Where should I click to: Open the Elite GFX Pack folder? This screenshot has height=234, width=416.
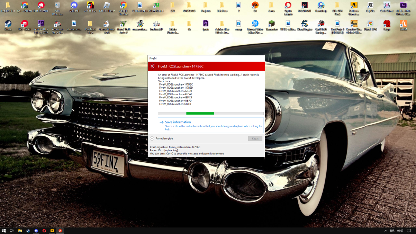tap(337, 8)
